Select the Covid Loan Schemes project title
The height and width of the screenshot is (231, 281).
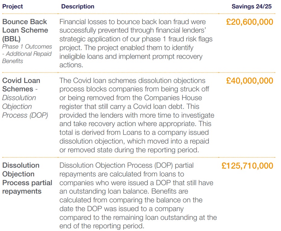click(x=21, y=85)
